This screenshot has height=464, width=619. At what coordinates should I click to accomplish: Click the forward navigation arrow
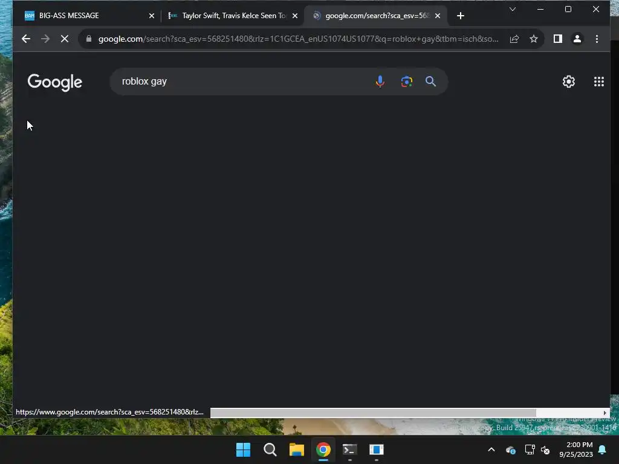click(x=45, y=39)
